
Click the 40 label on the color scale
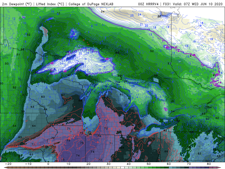coord(129,164)
